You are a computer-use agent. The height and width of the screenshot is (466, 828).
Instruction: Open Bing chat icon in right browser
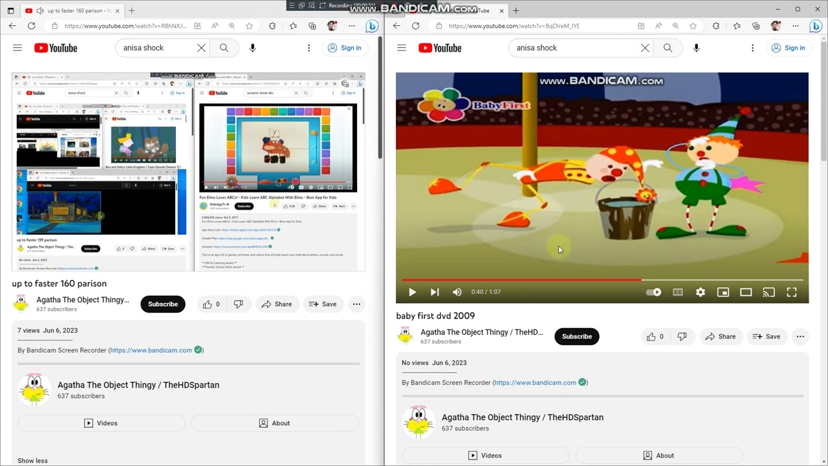coord(816,26)
